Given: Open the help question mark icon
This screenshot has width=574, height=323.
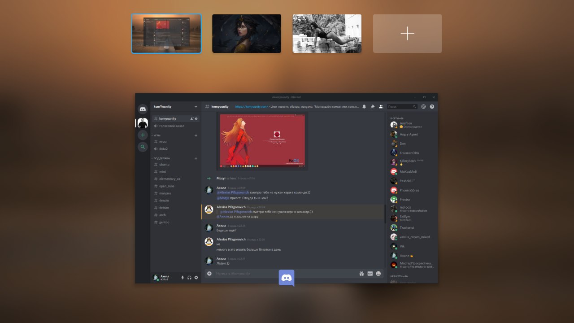Looking at the screenshot, I should 432,107.
